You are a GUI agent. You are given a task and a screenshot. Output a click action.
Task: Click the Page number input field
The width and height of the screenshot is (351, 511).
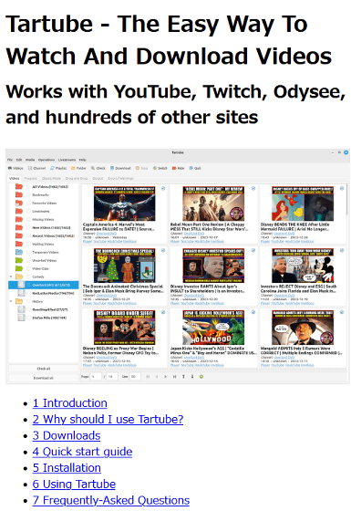click(x=96, y=377)
